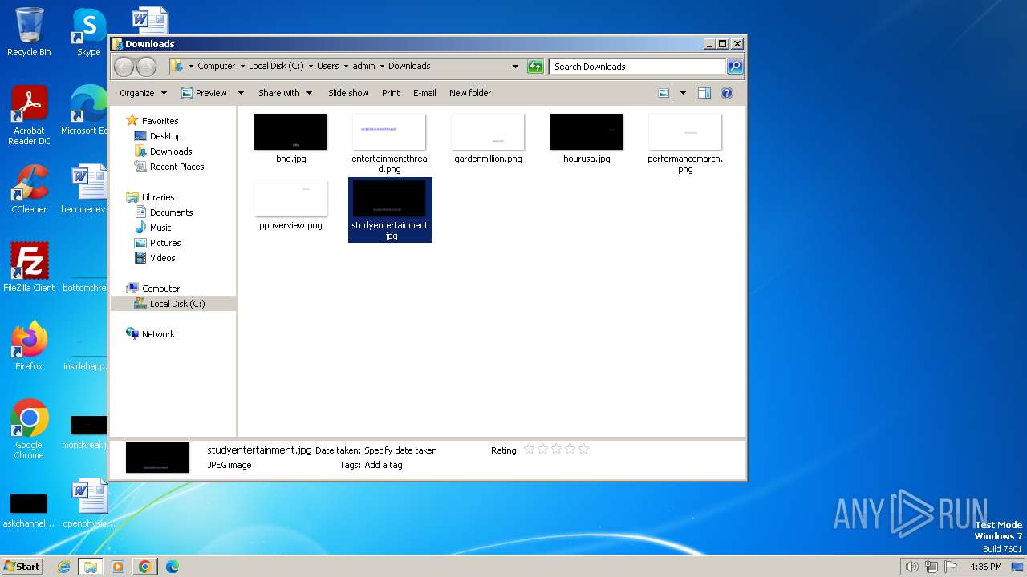Click the Start button
Image resolution: width=1027 pixels, height=577 pixels.
coord(22,567)
